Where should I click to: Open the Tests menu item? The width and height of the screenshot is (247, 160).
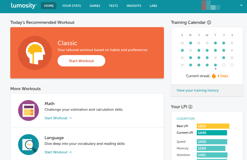click(x=113, y=6)
